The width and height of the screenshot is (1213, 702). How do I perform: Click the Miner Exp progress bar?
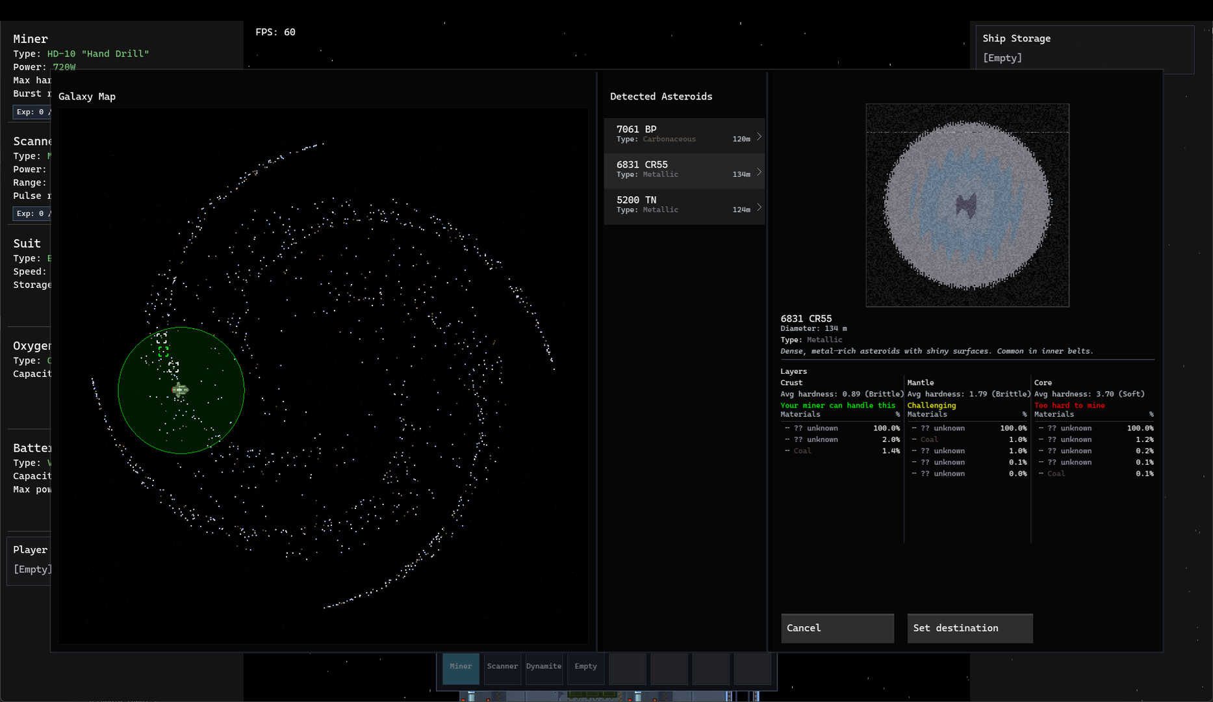[x=31, y=112]
